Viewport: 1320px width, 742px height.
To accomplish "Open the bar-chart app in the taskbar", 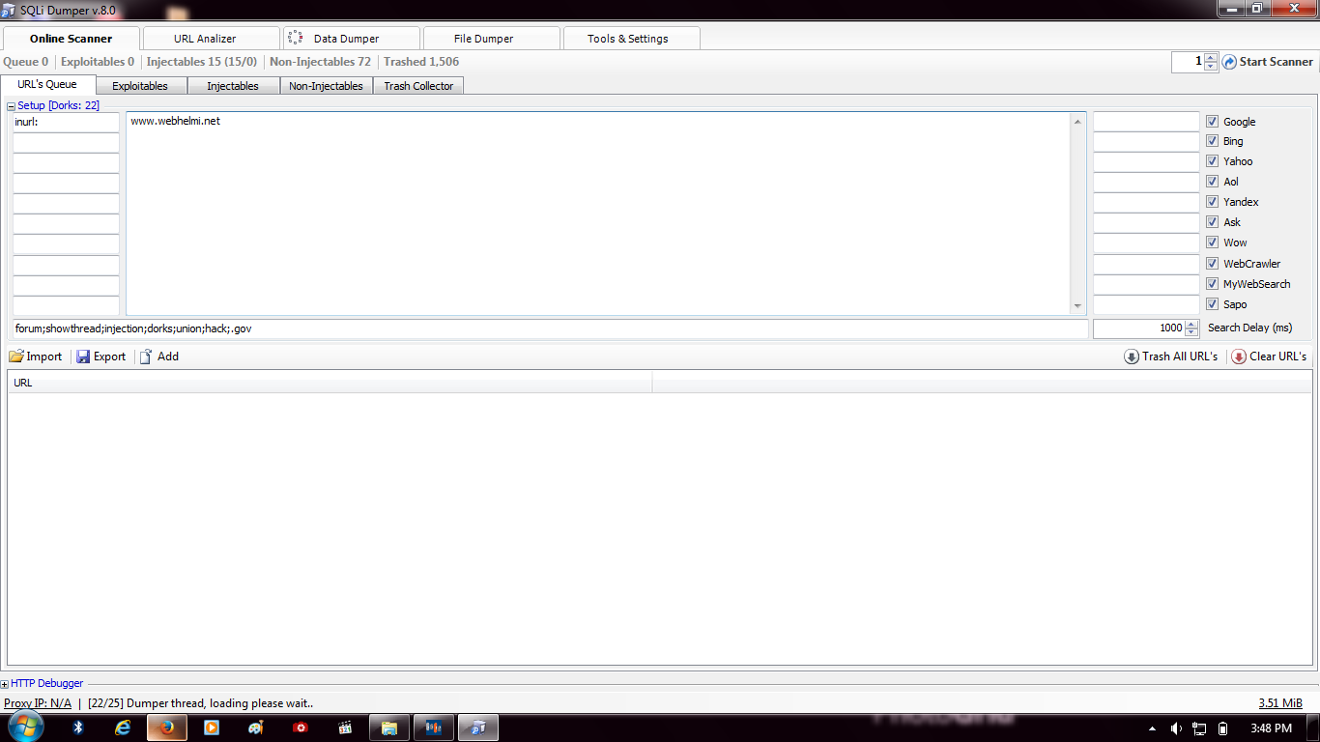I will click(x=434, y=728).
